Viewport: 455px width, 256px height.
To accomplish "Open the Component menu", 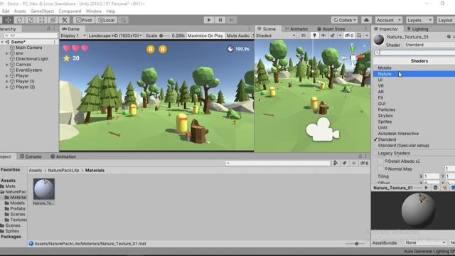I will (70, 11).
